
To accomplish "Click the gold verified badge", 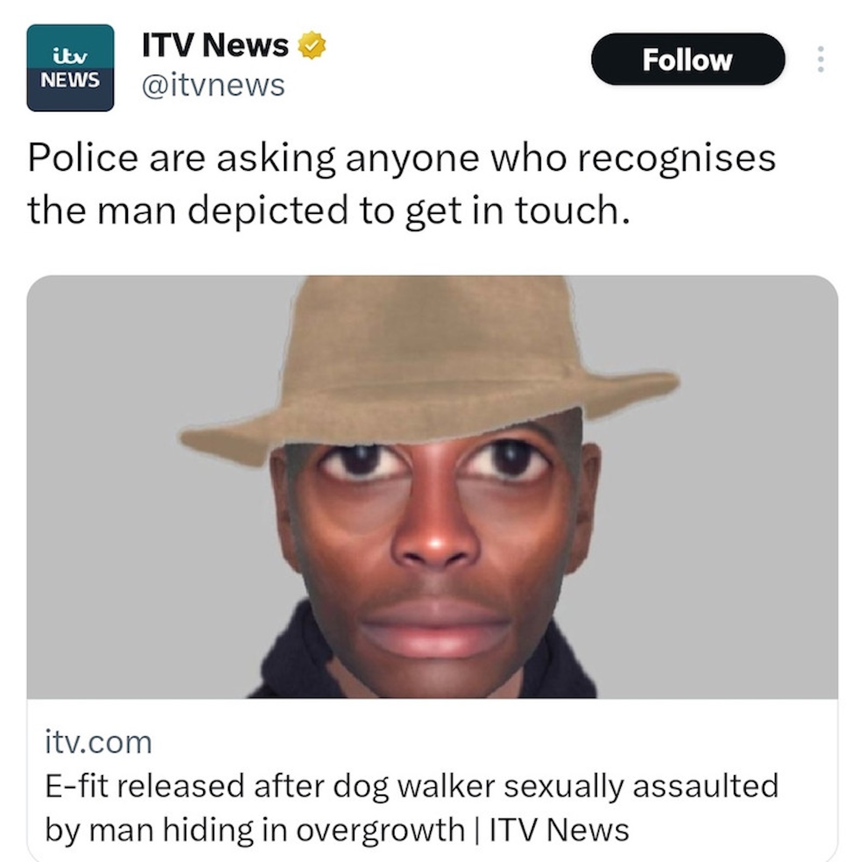I will tap(312, 45).
